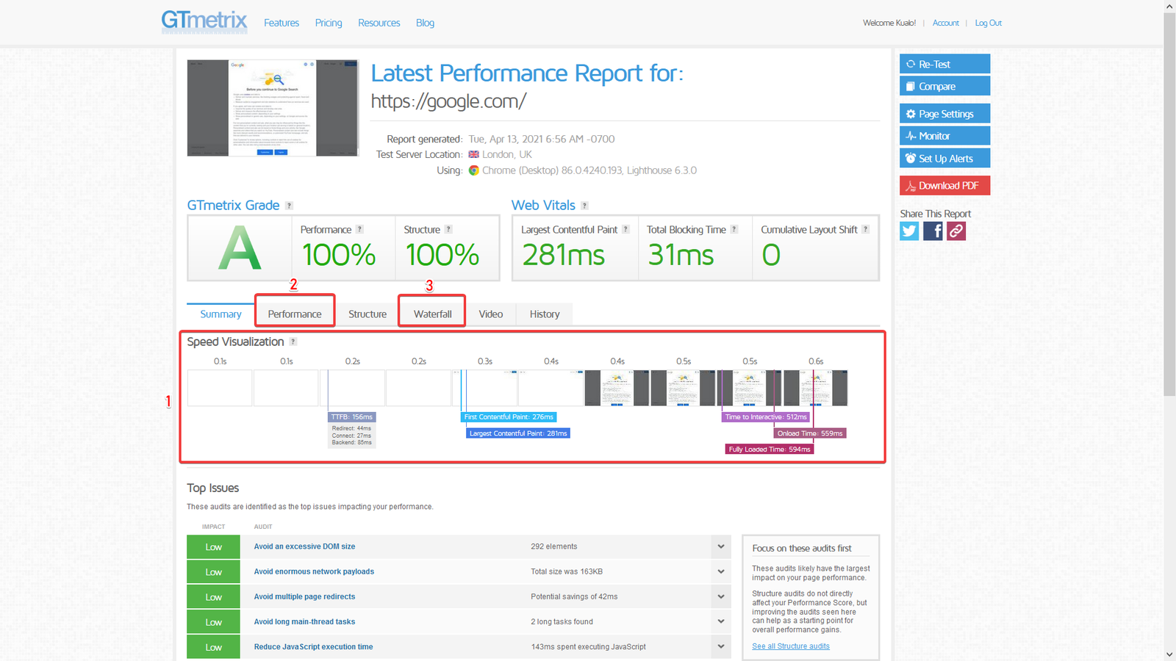Open Performance score help icon
The image size is (1176, 661).
(x=359, y=229)
